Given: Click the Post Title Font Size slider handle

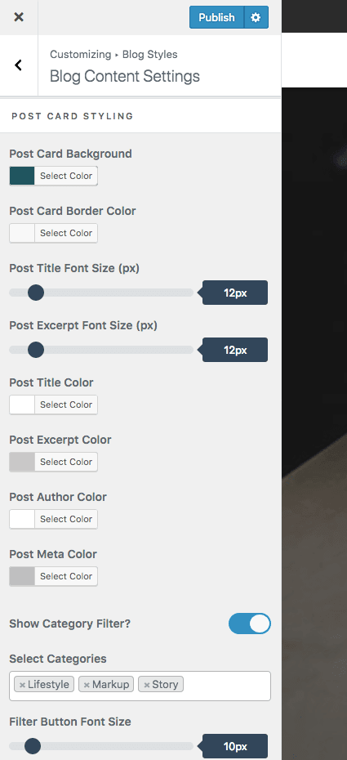Looking at the screenshot, I should pyautogui.click(x=36, y=293).
